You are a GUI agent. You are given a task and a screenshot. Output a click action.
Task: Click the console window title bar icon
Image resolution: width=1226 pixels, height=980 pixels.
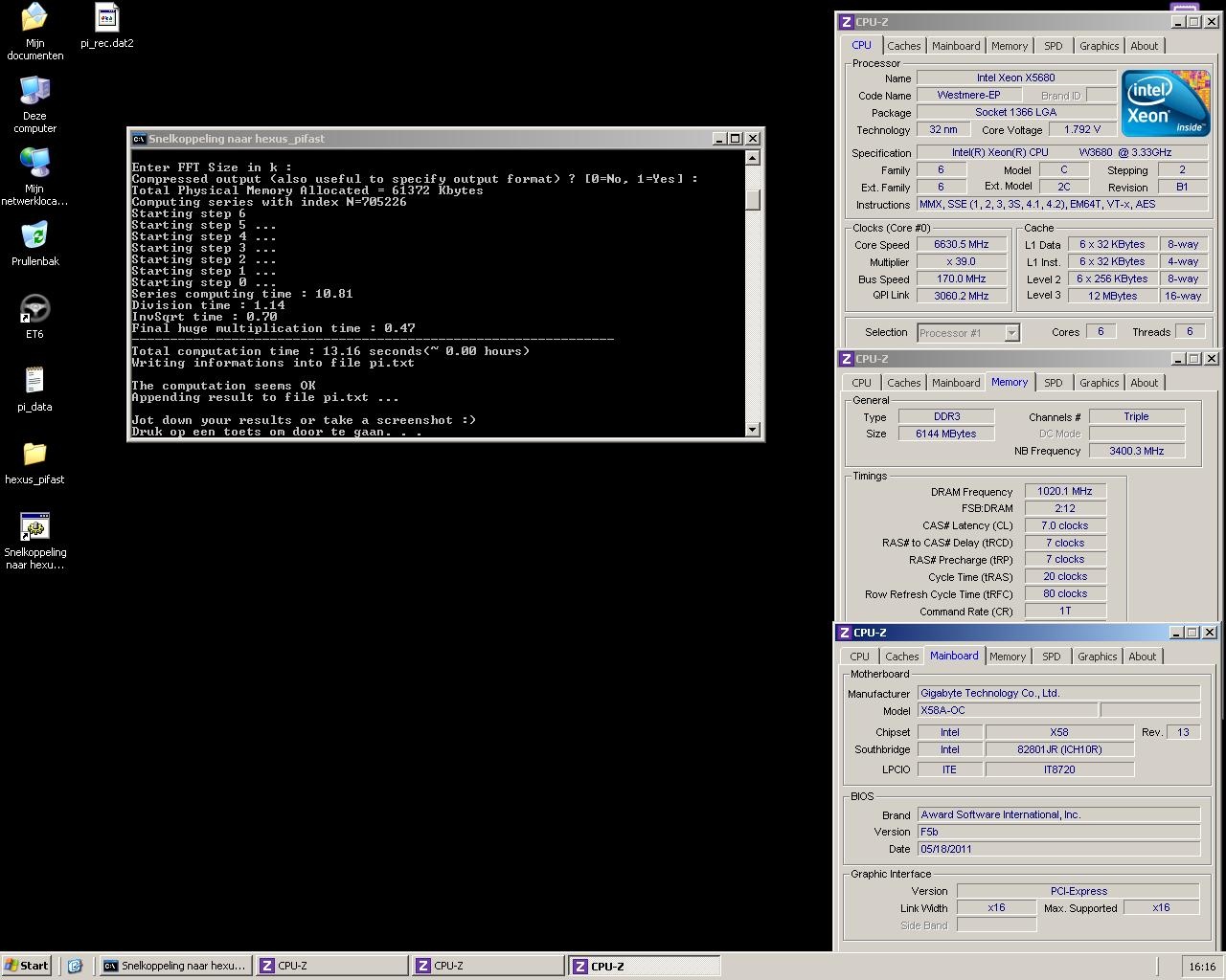click(x=139, y=139)
